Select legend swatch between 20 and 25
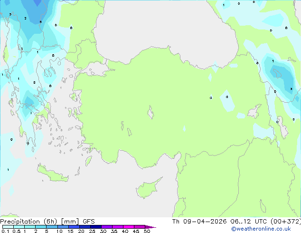Image resolution: width=301 pixels, height=233 pixels. [85, 227]
